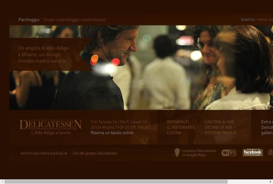
Task: Click address 'V.le Tunisia 14 / Via F. Casati 13'
Action: pos(119,122)
